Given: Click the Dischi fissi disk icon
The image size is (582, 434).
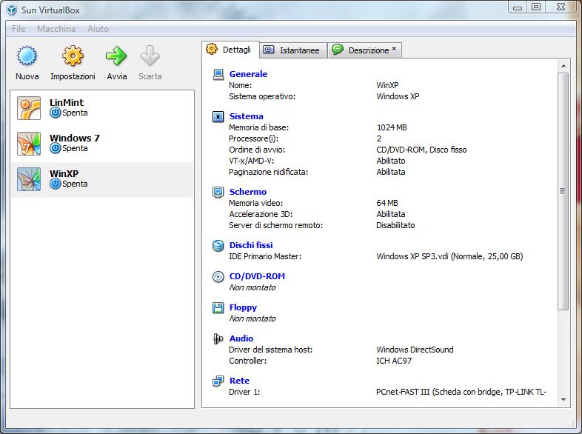Looking at the screenshot, I should (218, 245).
